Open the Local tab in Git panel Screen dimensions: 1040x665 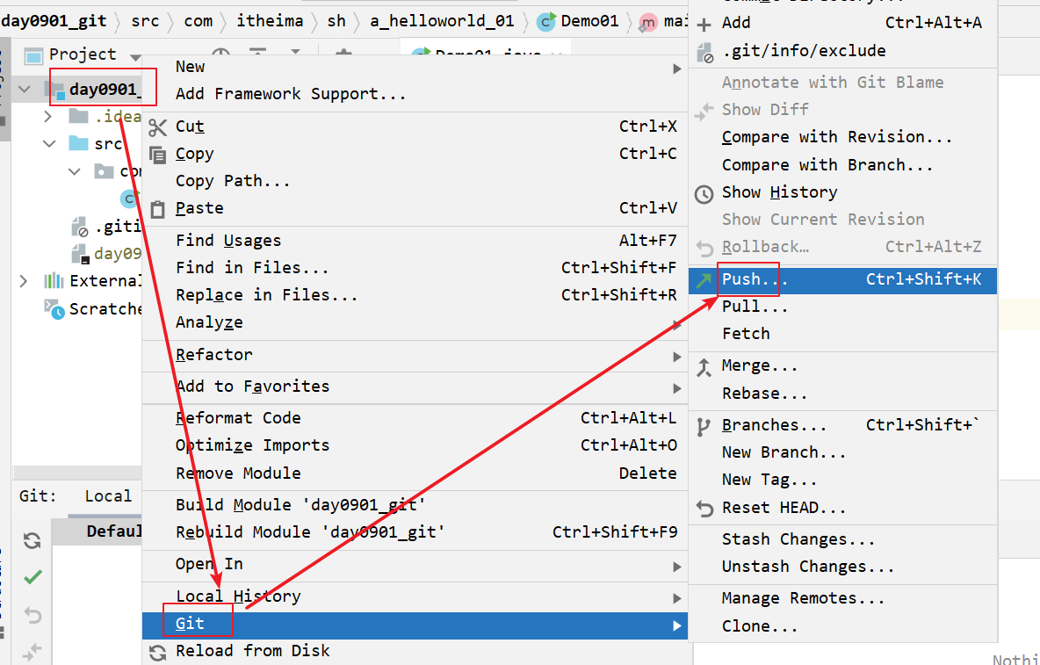pyautogui.click(x=108, y=496)
